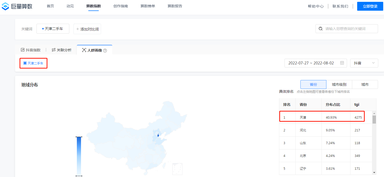Click the 排名 column header
Viewport: 384px width, 177px height.
pyautogui.click(x=287, y=105)
